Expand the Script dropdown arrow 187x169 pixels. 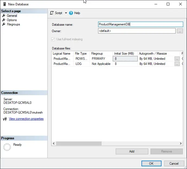click(x=66, y=13)
